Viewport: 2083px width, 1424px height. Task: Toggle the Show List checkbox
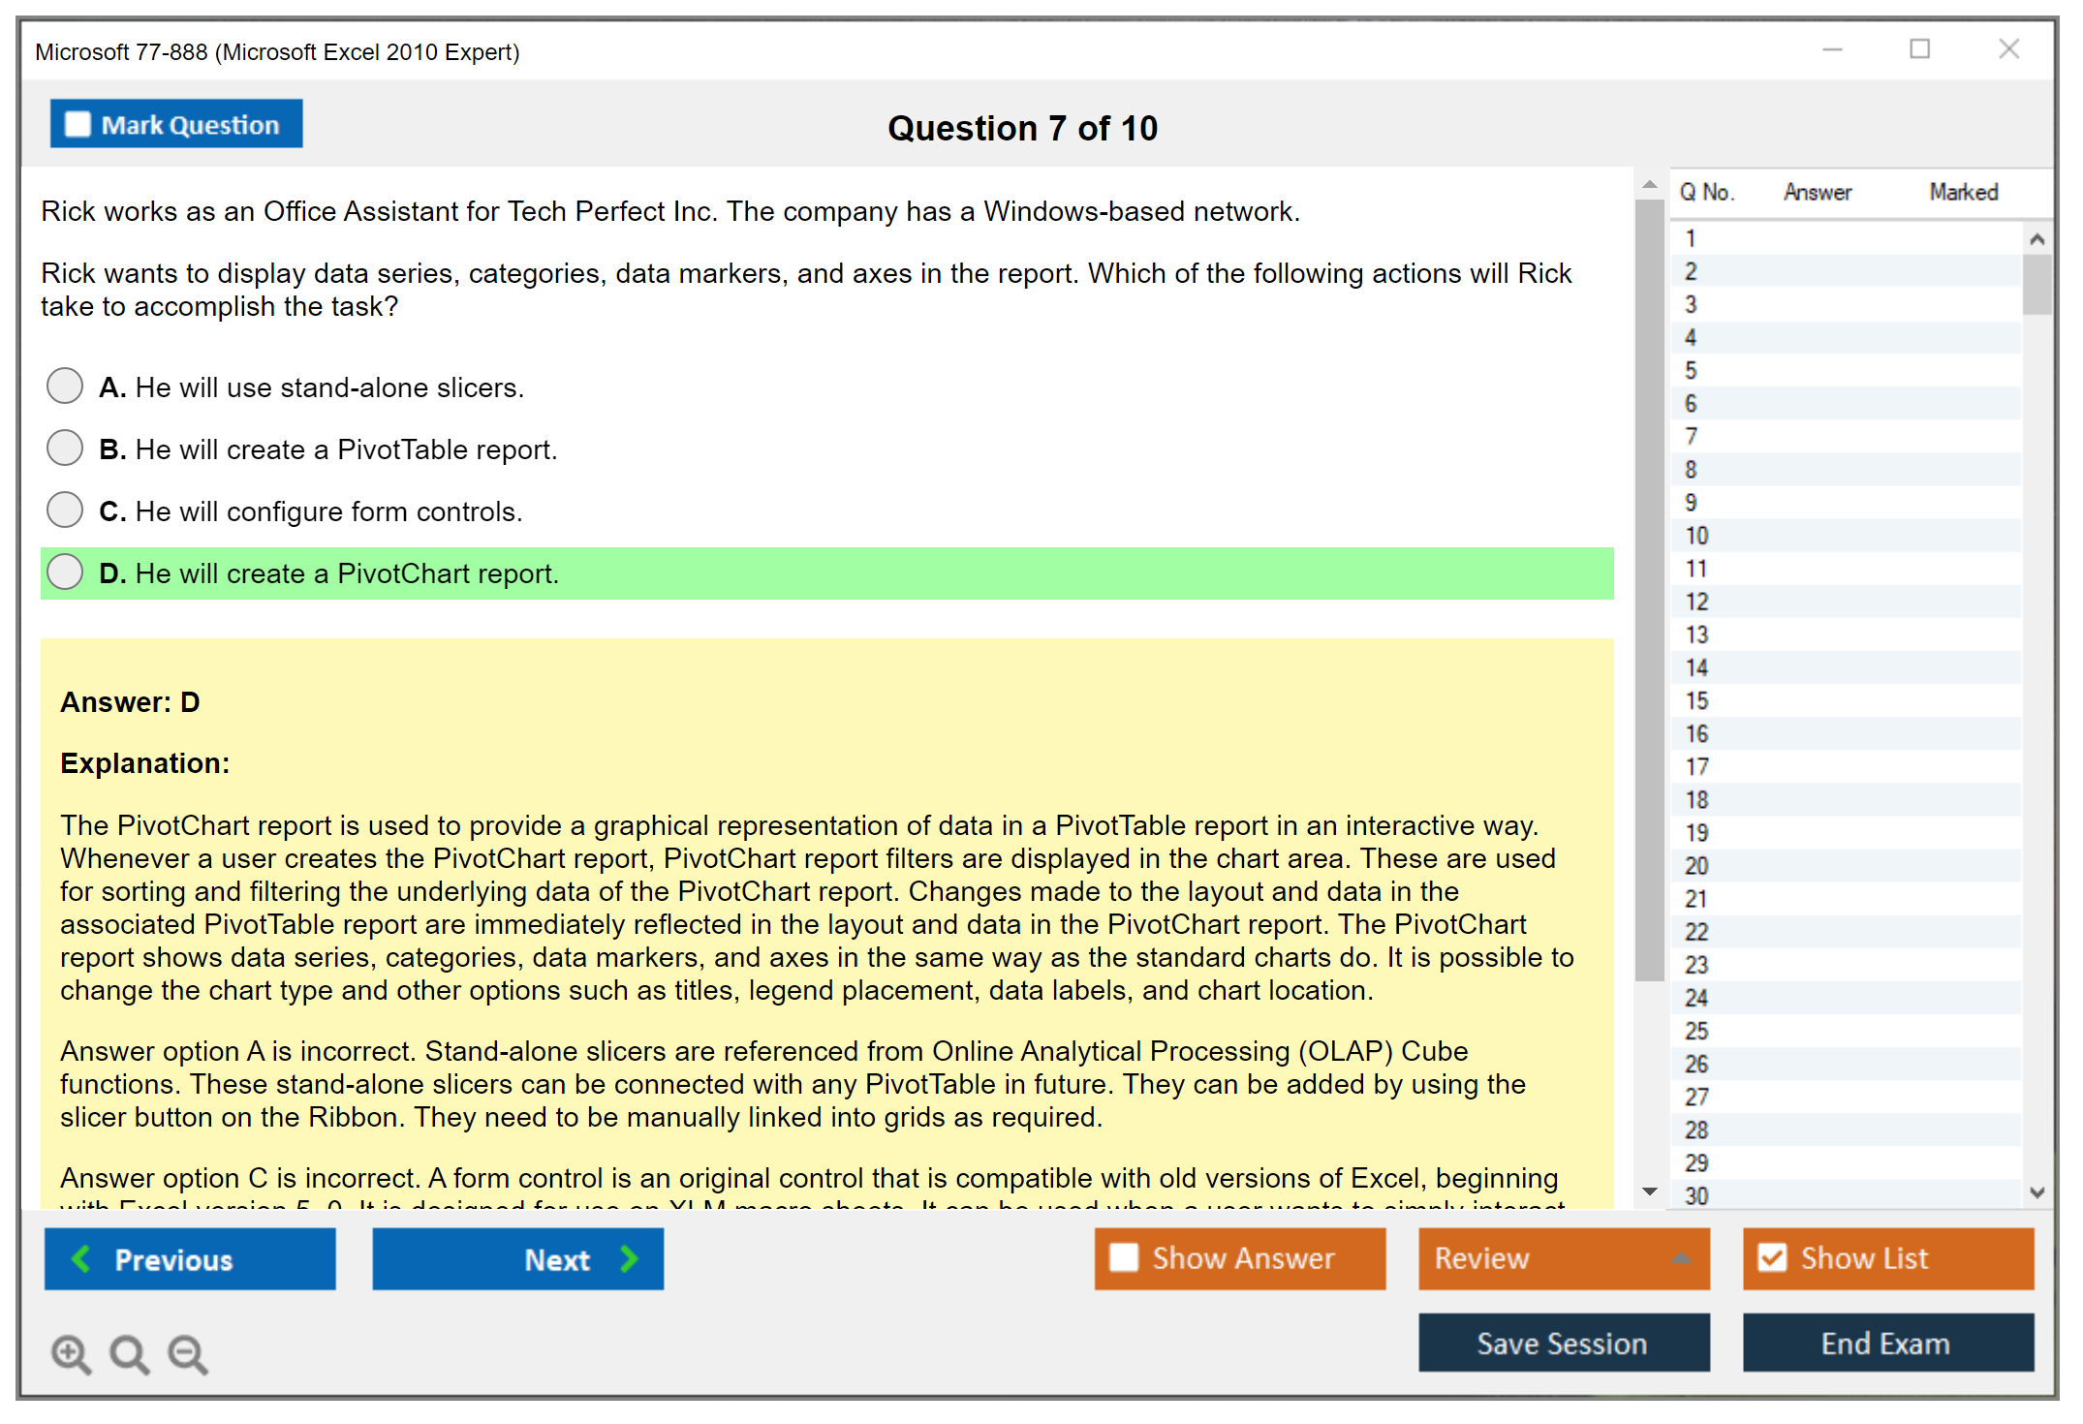pos(1772,1257)
